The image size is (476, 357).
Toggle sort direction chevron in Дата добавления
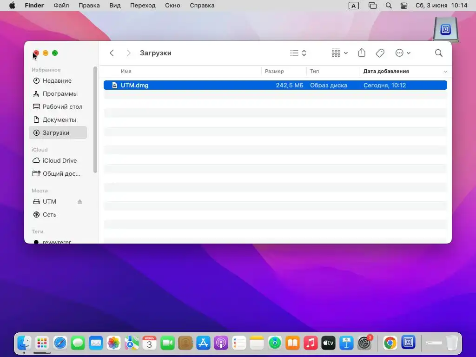click(x=445, y=72)
